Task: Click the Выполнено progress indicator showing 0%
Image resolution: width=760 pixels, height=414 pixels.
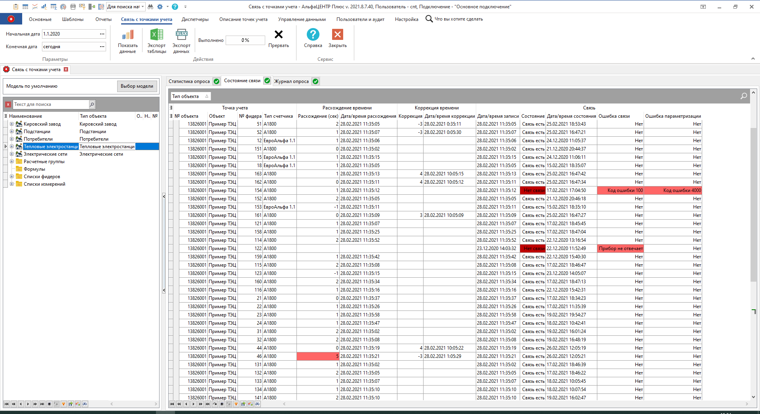Action: 245,40
